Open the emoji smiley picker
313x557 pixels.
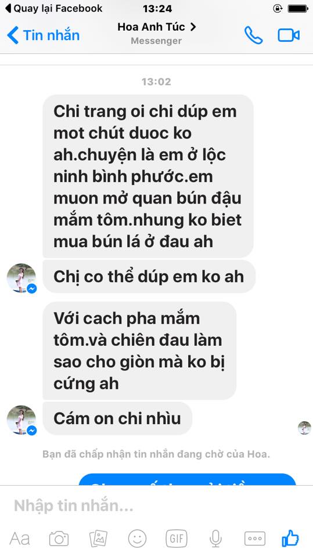click(137, 538)
